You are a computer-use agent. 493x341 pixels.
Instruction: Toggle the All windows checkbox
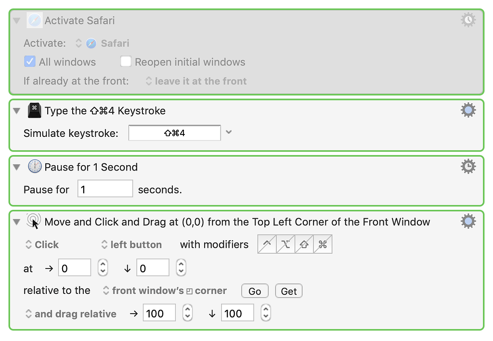[x=30, y=62]
